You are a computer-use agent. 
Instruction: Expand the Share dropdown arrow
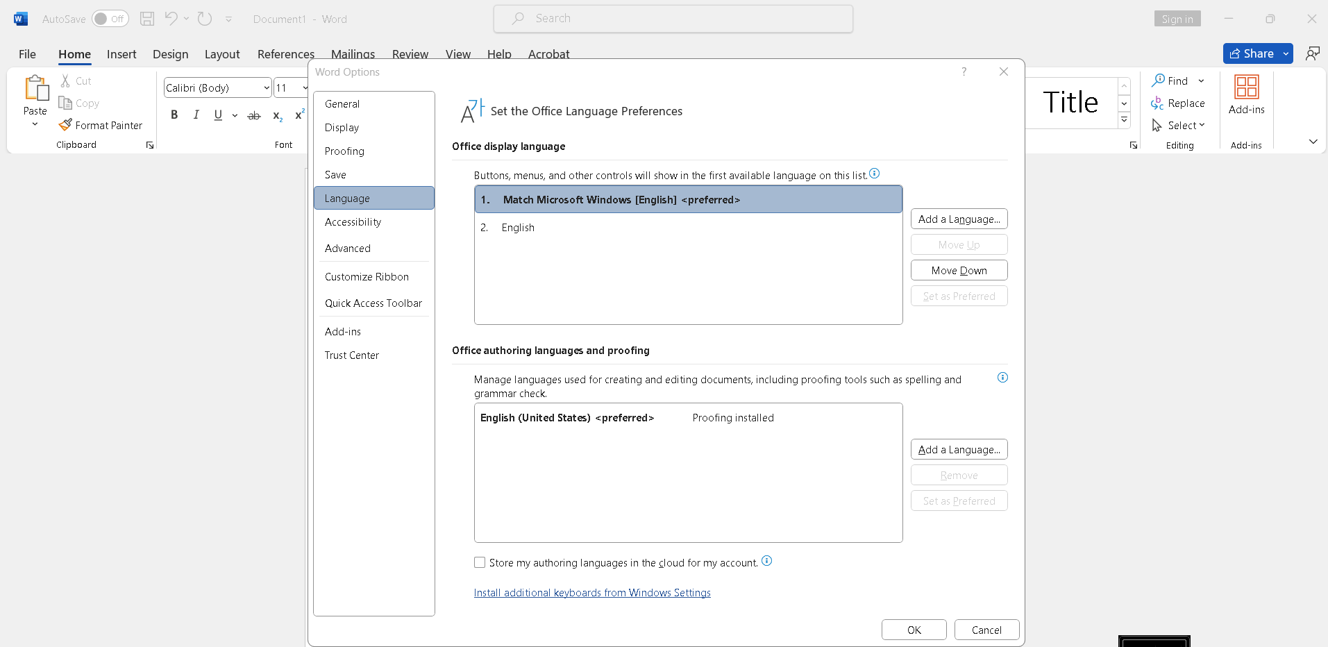[1286, 53]
